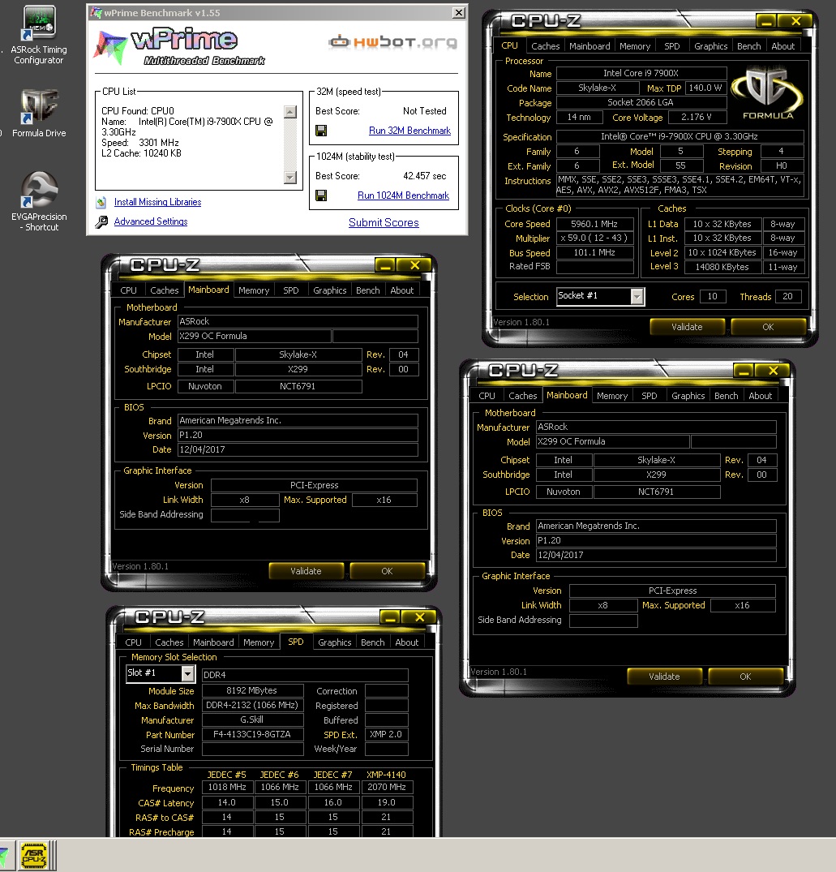Click save icon beside Run 32M Benchmark
836x872 pixels.
[x=321, y=131]
